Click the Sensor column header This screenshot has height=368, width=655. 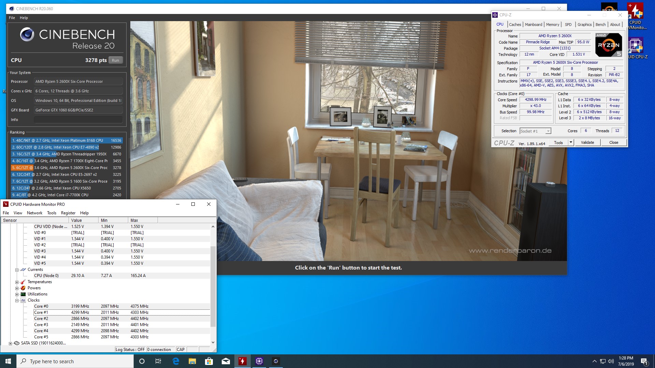(x=34, y=220)
